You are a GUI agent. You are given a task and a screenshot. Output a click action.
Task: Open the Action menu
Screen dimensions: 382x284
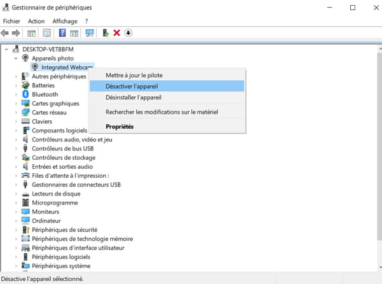click(x=36, y=21)
